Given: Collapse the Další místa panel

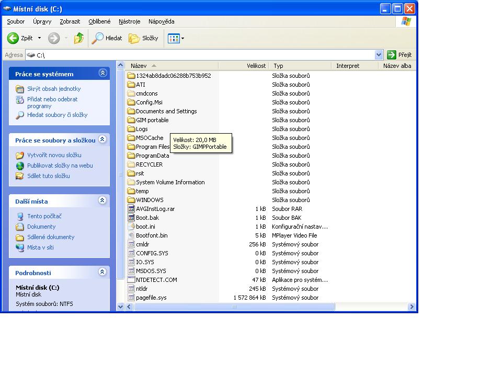Looking at the screenshot, I should coord(102,201).
